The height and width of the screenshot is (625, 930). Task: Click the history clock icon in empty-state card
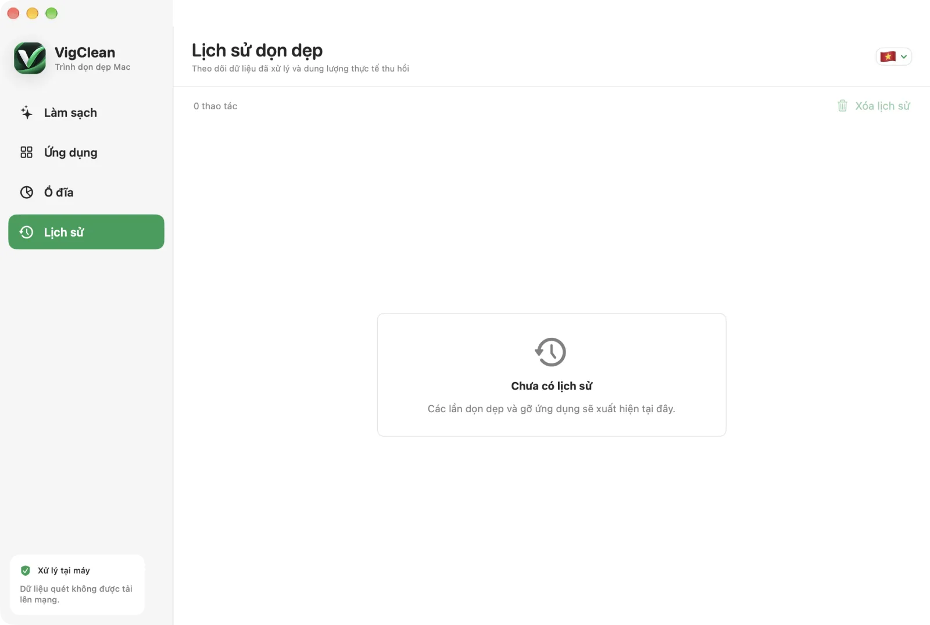551,352
